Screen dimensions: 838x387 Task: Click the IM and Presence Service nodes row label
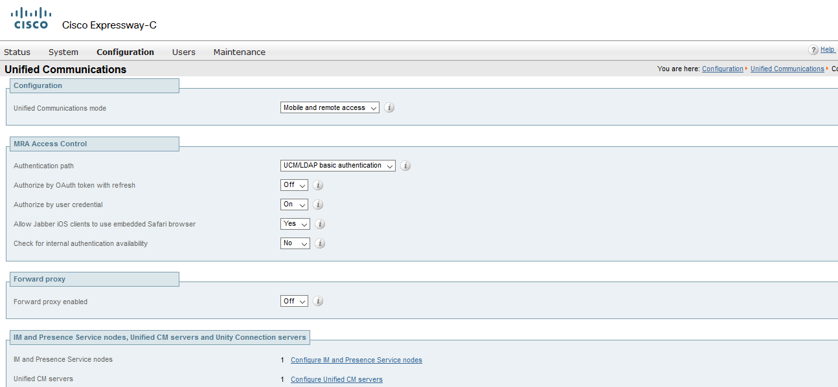click(63, 359)
